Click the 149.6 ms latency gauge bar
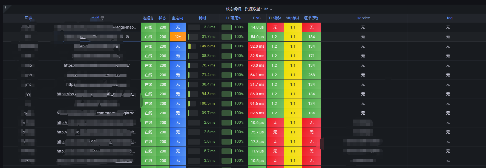This screenshot has width=486, height=168. point(192,46)
